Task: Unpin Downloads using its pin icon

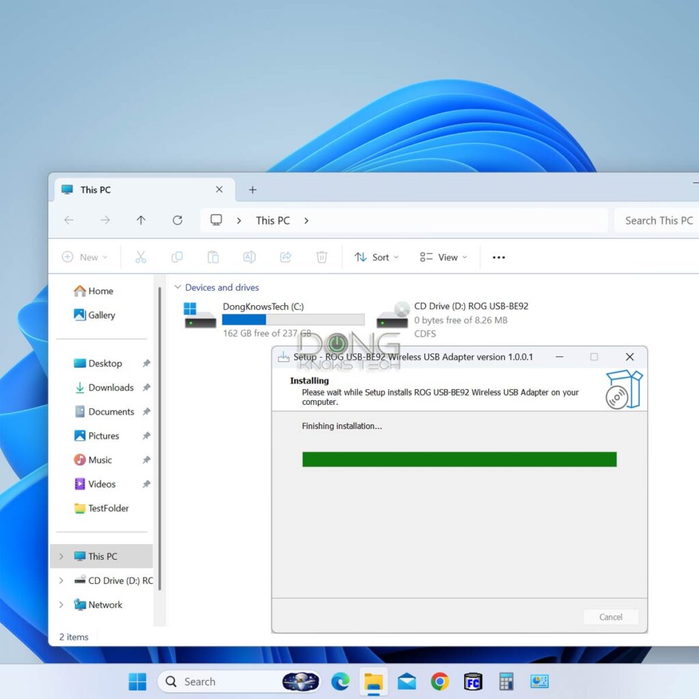Action: click(x=146, y=388)
